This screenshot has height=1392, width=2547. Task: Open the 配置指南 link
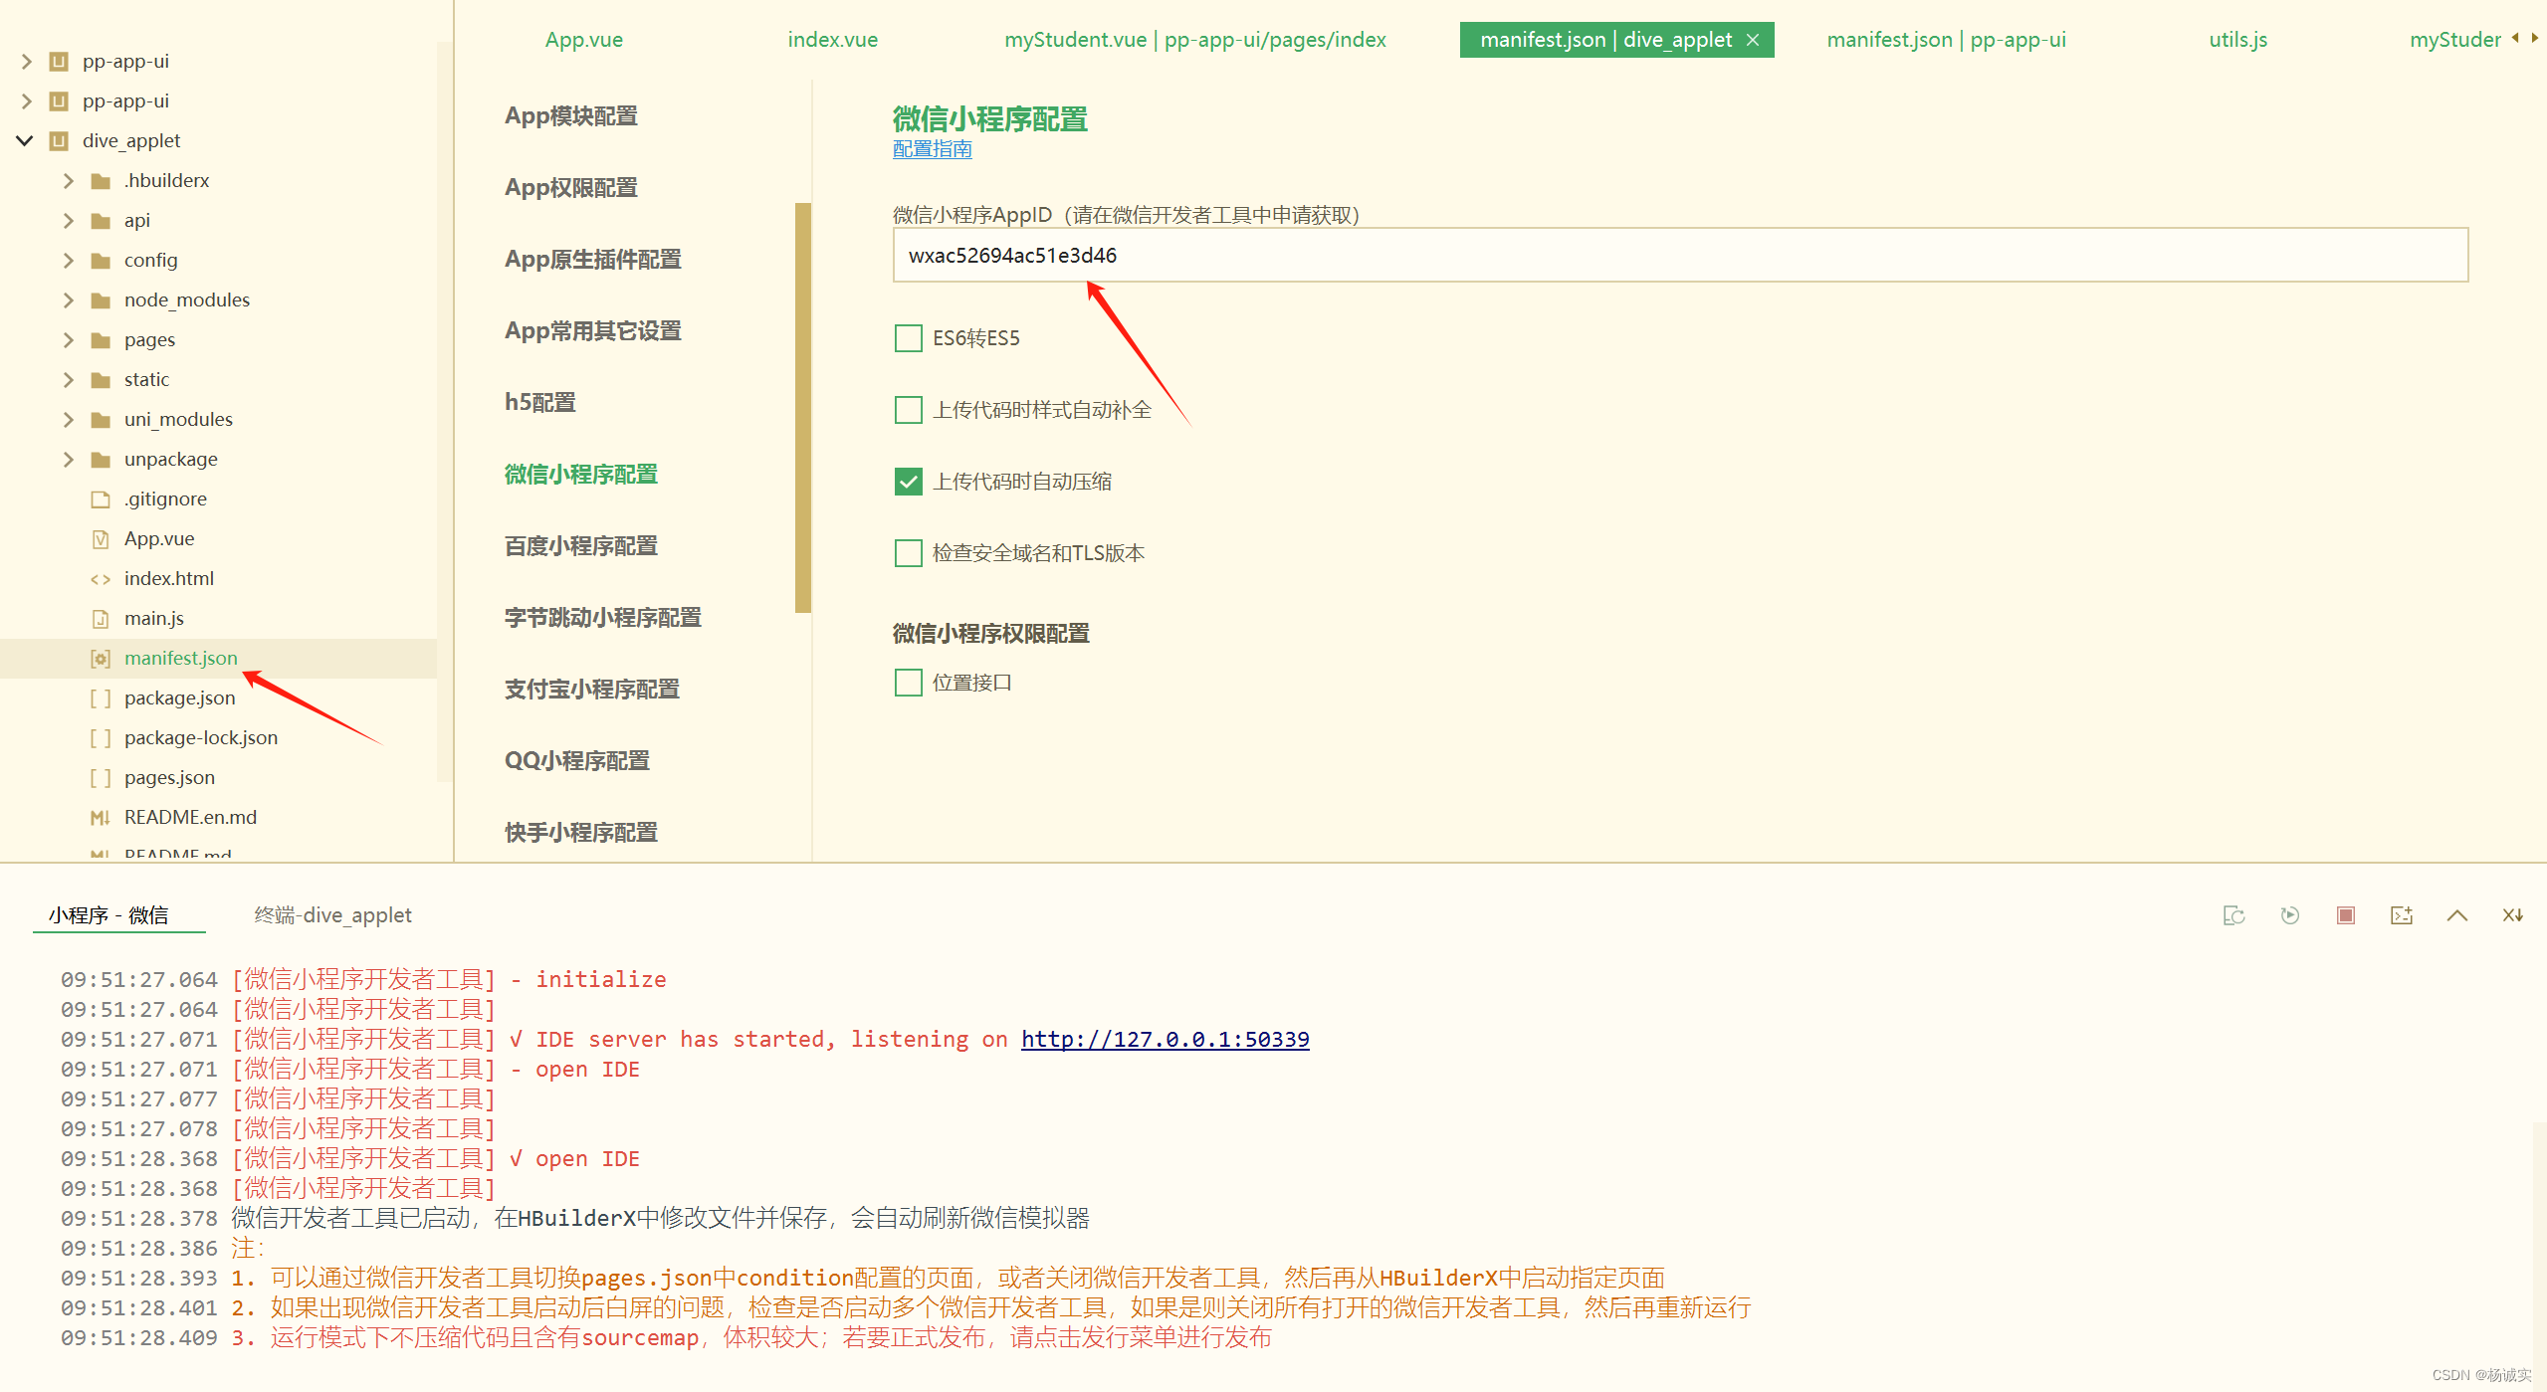(932, 149)
